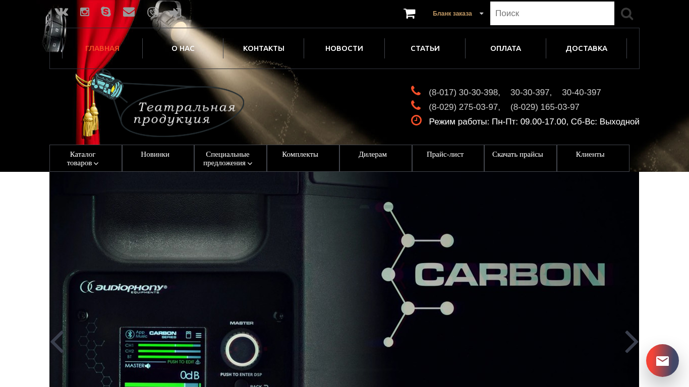Focus the "Поиск" search field
The image size is (689, 387).
pos(552,13)
